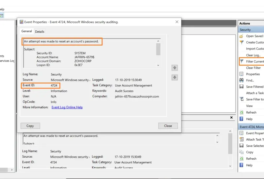Click the Close button in Event Properties
The image size is (264, 179).
(168, 126)
